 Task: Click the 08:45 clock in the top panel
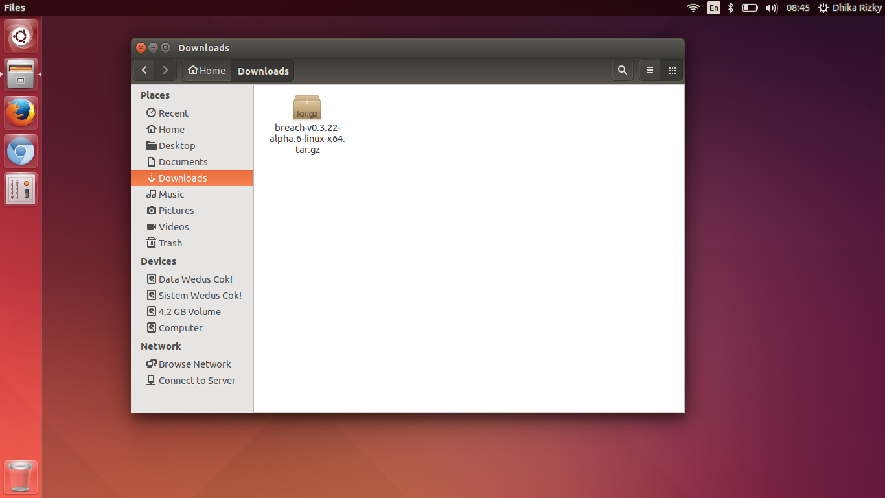click(798, 8)
